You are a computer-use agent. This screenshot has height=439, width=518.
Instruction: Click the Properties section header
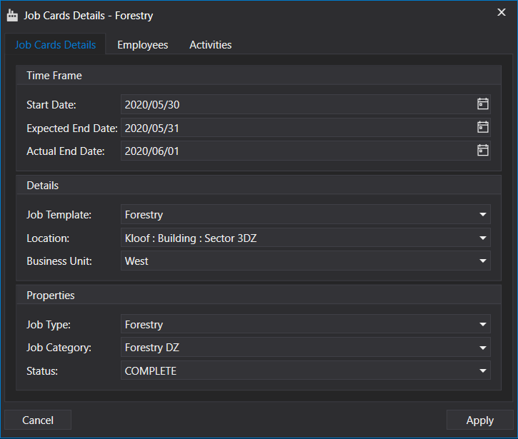259,295
